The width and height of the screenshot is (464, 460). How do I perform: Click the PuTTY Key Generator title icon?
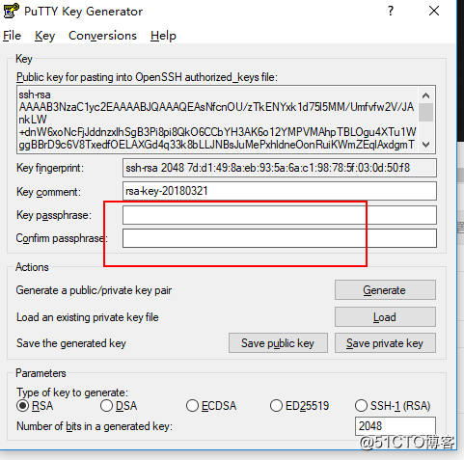(x=12, y=11)
